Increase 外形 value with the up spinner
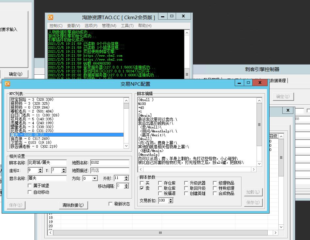 coord(126,177)
